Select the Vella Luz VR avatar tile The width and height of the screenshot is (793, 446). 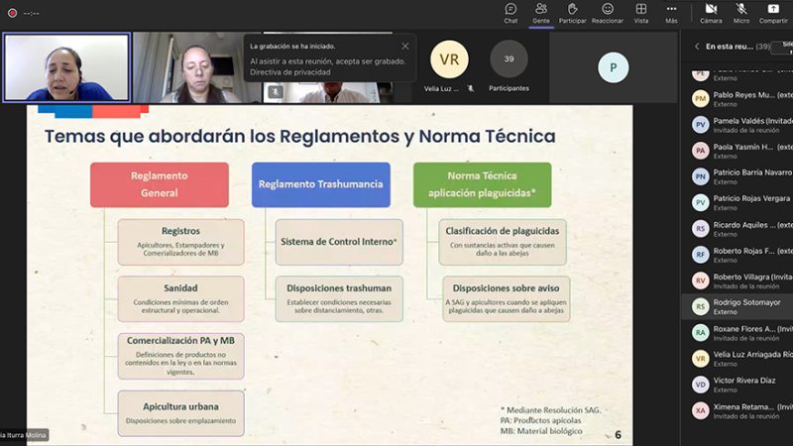click(x=448, y=65)
